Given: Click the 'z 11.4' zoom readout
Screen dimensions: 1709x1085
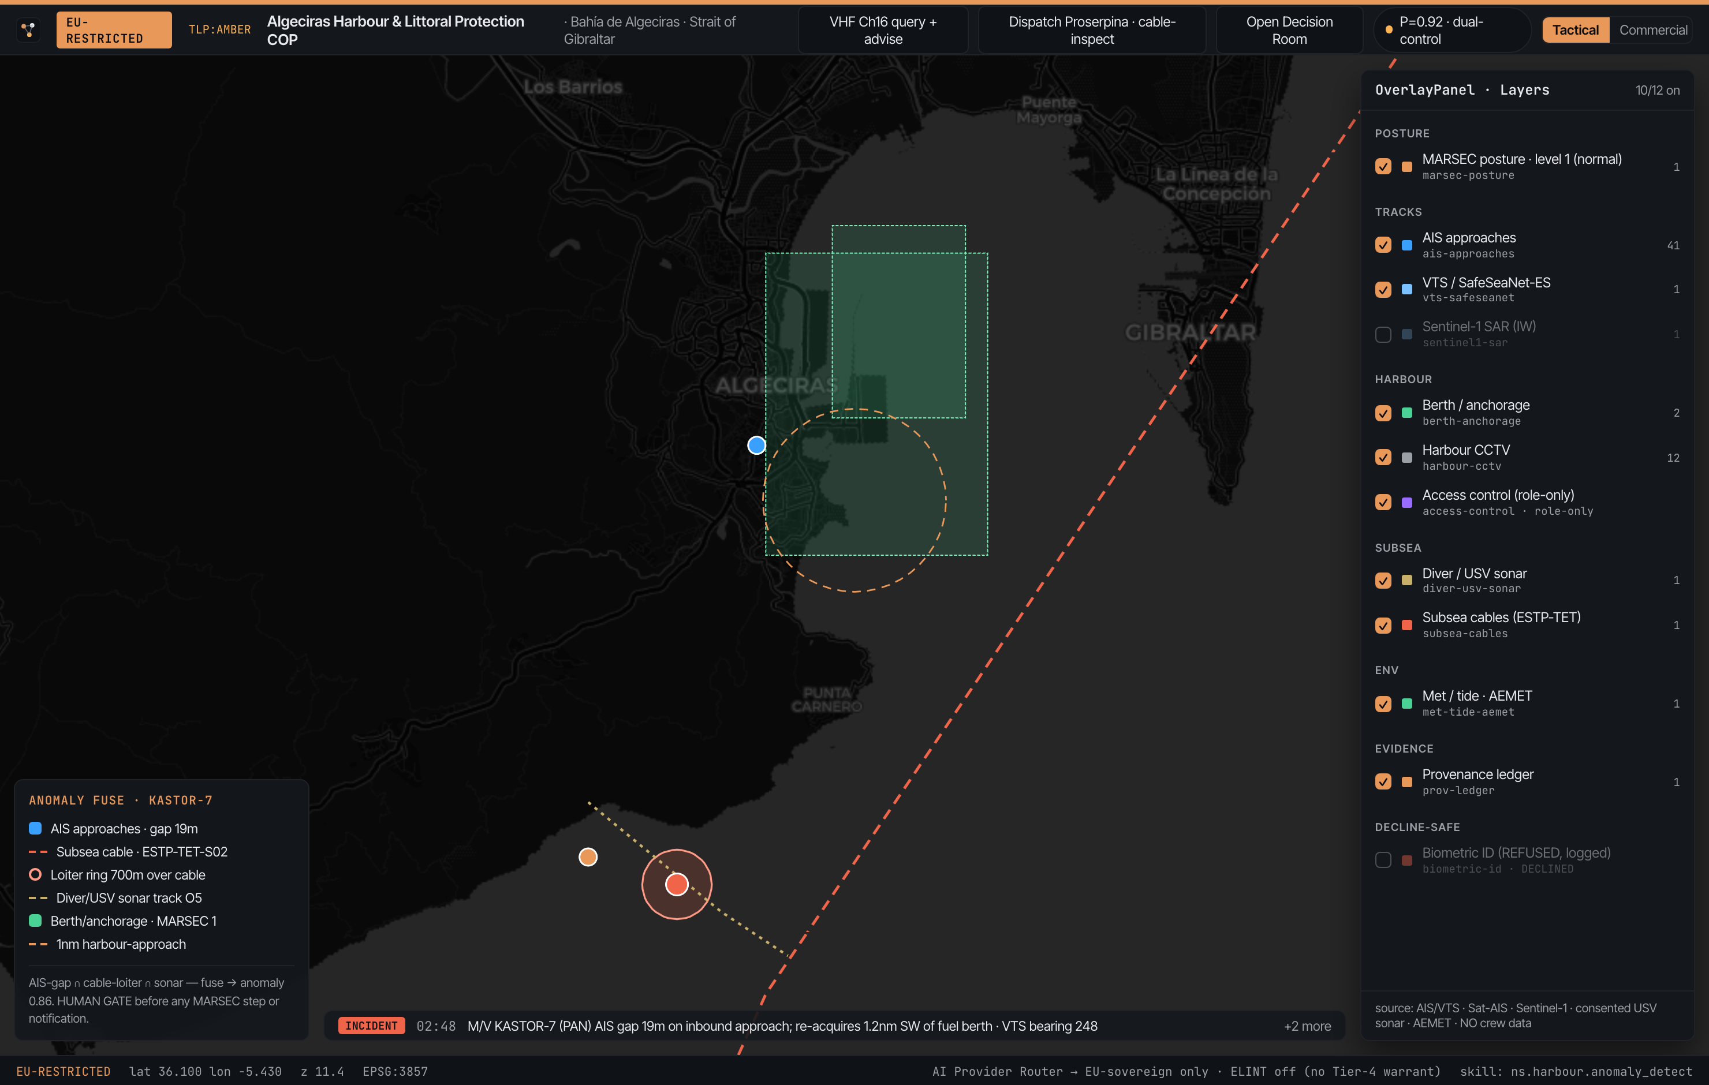Looking at the screenshot, I should 322,1072.
